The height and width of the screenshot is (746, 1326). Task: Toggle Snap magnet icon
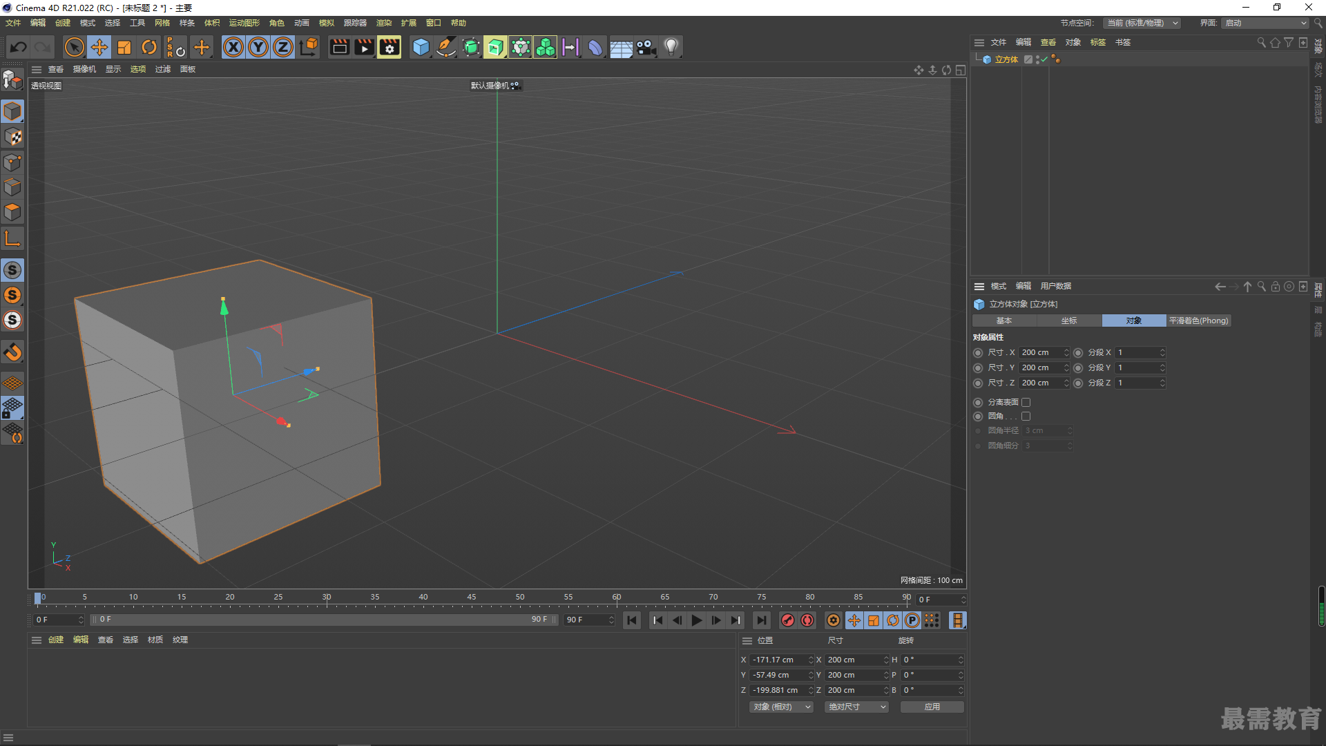13,352
